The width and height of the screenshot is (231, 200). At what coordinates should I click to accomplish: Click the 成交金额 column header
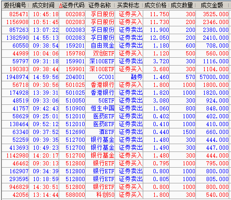coord(212,6)
